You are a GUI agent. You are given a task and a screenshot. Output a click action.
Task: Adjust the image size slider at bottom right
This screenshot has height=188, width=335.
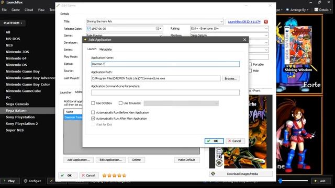pos(281,181)
